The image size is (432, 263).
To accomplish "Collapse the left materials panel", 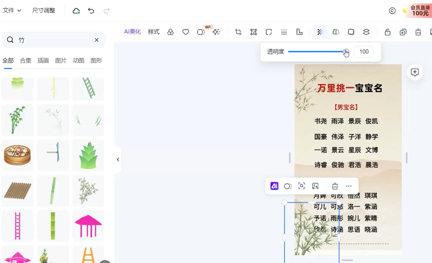I will pyautogui.click(x=118, y=160).
